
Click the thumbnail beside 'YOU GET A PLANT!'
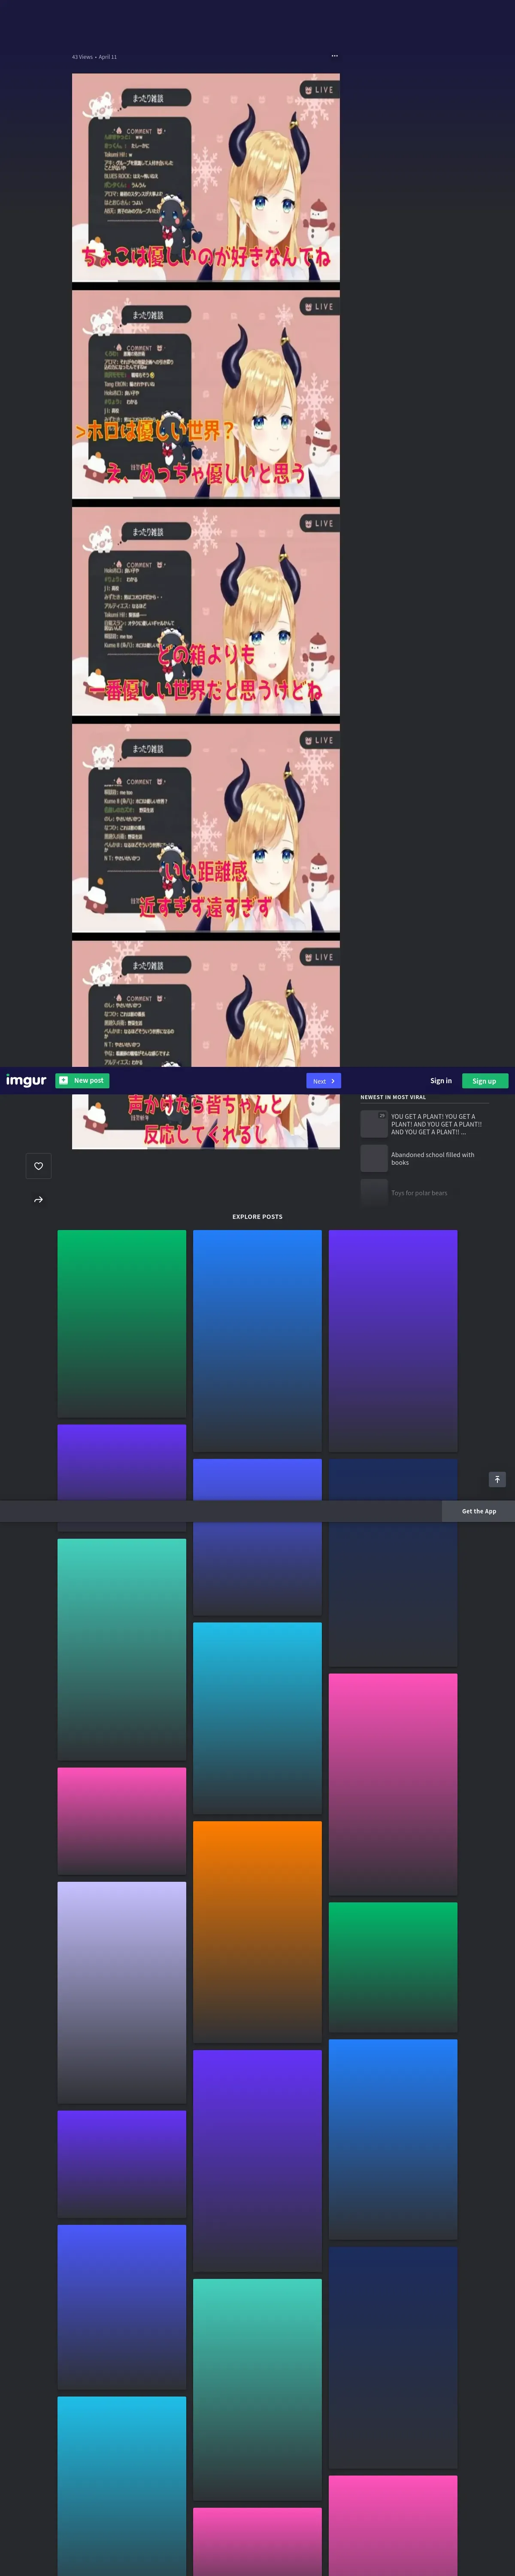point(374,1124)
